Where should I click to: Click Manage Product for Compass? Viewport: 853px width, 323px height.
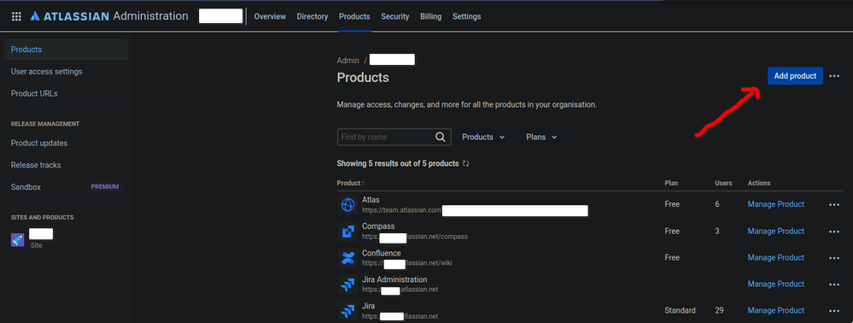click(776, 231)
